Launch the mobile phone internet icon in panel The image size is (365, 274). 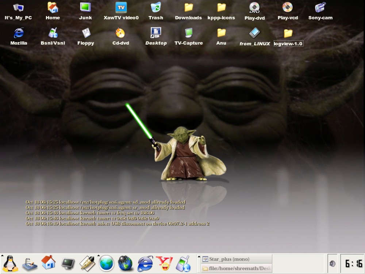(x=183, y=263)
